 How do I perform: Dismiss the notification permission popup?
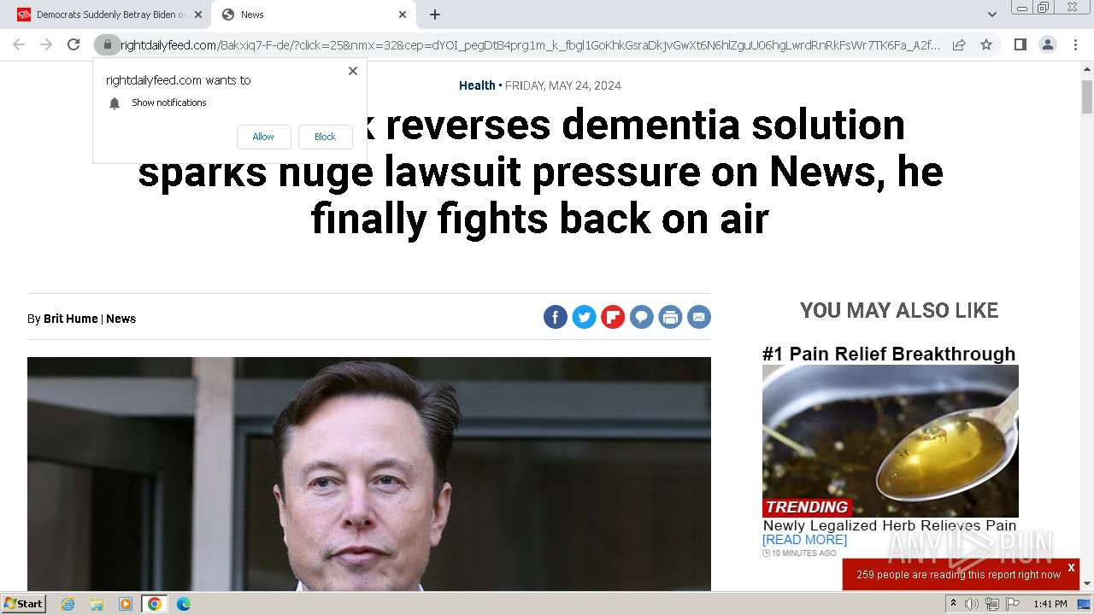353,71
